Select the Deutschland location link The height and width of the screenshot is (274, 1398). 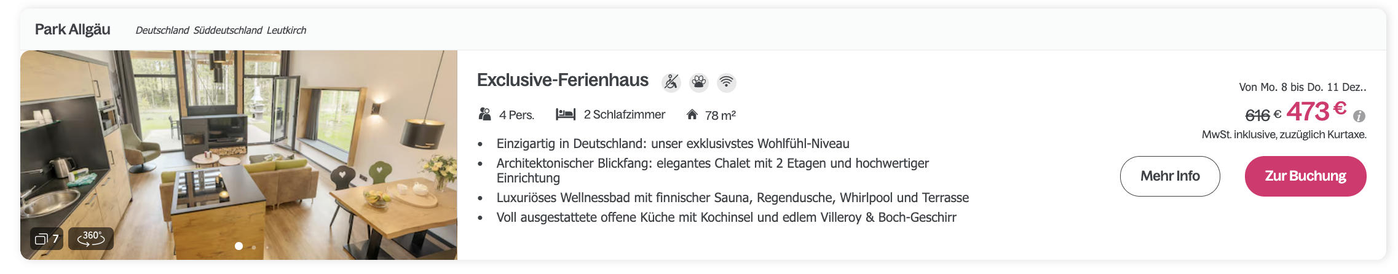coord(162,30)
